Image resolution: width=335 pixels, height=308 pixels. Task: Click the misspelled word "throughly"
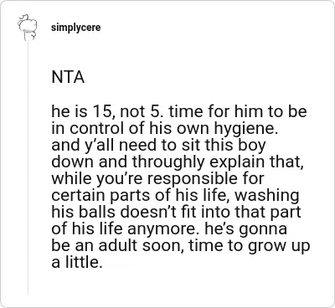point(168,162)
